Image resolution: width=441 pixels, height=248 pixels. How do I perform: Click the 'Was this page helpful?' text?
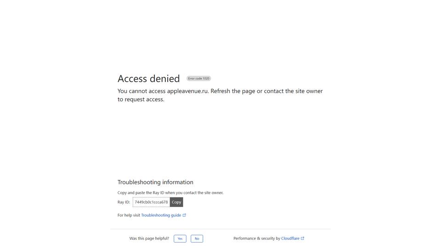(x=149, y=238)
